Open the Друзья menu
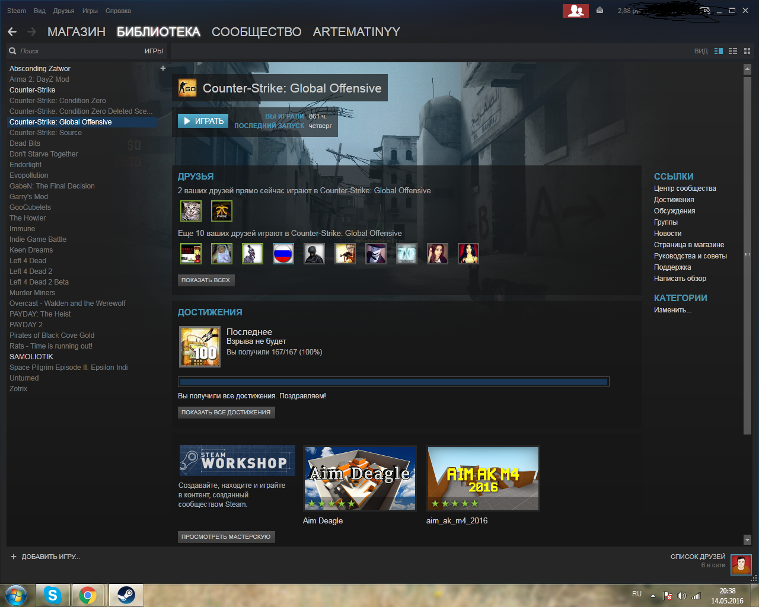The height and width of the screenshot is (607, 759). click(63, 11)
